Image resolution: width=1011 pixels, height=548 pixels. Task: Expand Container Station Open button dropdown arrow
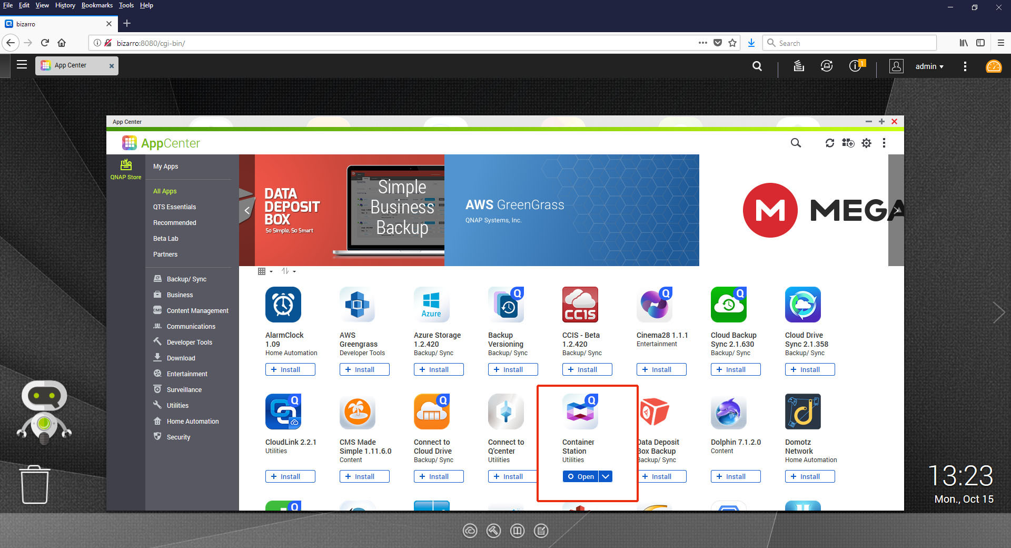click(x=606, y=476)
